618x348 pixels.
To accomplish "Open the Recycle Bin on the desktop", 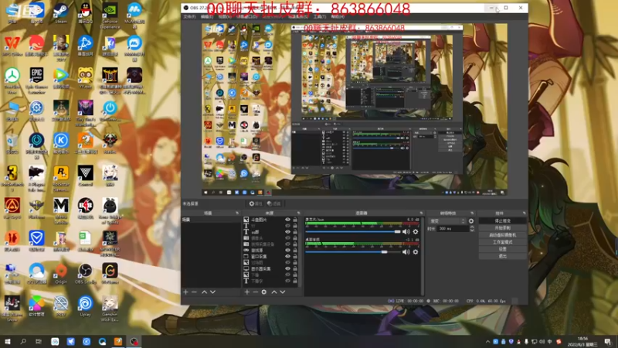I will click(x=12, y=143).
